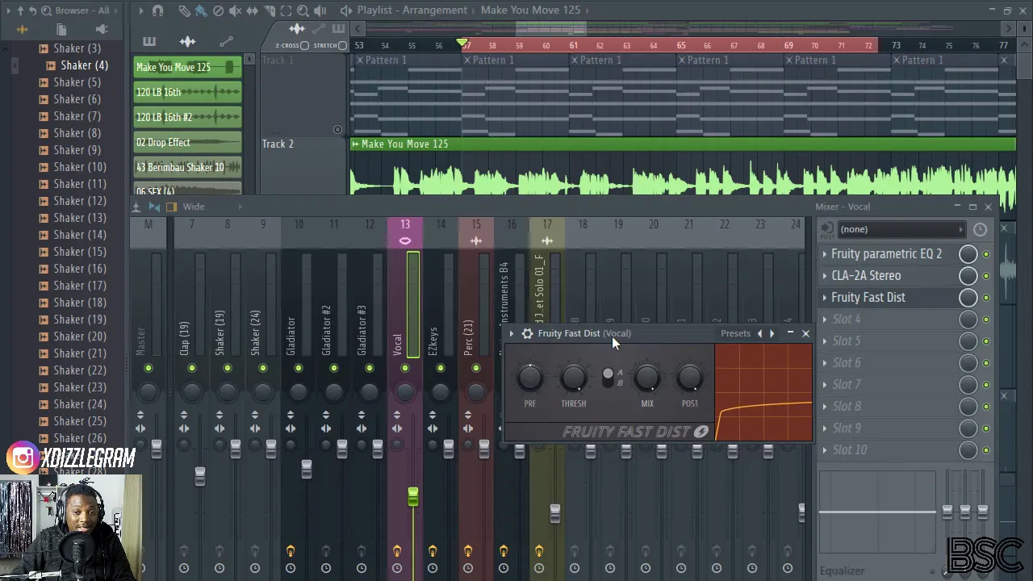The image size is (1033, 581).
Task: Click the lightning logo in Fruity Fast Dist
Action: (701, 432)
